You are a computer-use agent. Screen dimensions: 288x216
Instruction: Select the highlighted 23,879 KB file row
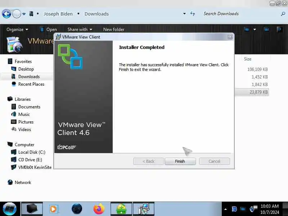click(252, 92)
